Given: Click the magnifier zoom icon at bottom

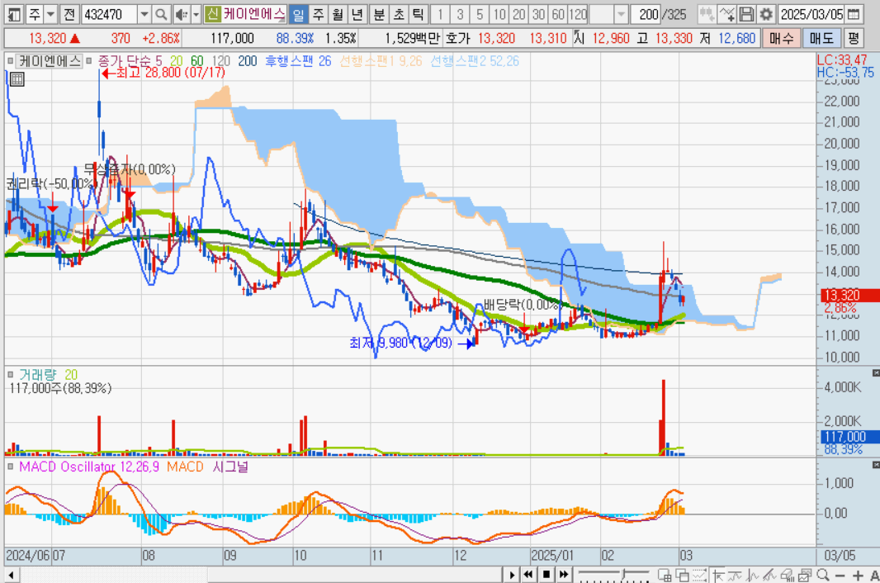Looking at the screenshot, I should [x=823, y=575].
